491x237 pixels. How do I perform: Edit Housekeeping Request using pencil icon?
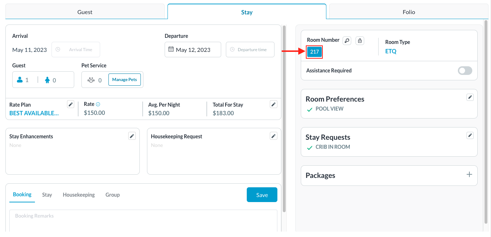pos(273,136)
